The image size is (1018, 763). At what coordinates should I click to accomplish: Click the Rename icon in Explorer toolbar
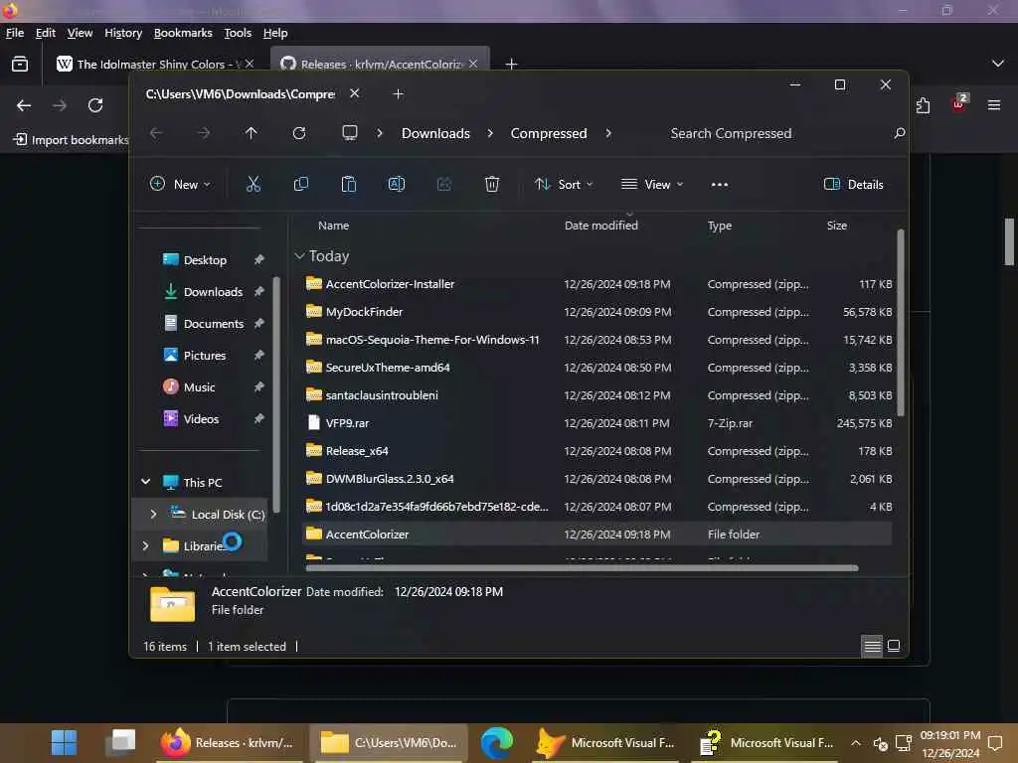click(396, 184)
